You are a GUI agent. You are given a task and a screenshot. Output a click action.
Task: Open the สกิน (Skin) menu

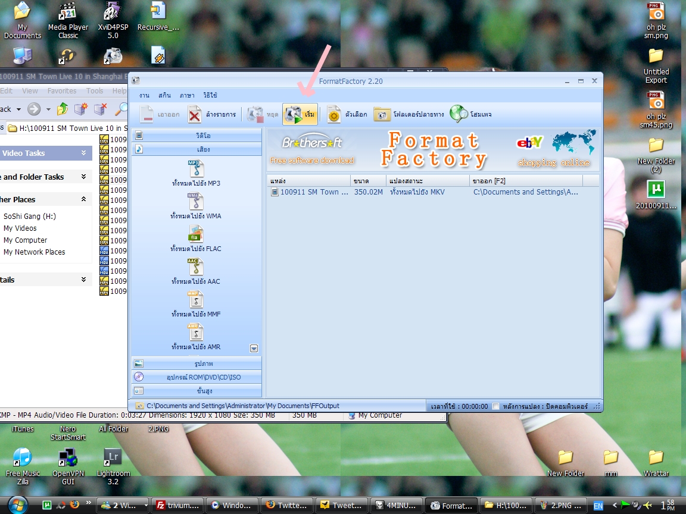coord(164,95)
